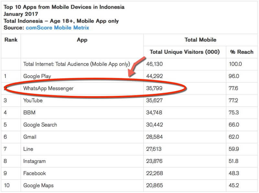Click the Total Mobile header cell
259x193 pixels.
(x=200, y=40)
